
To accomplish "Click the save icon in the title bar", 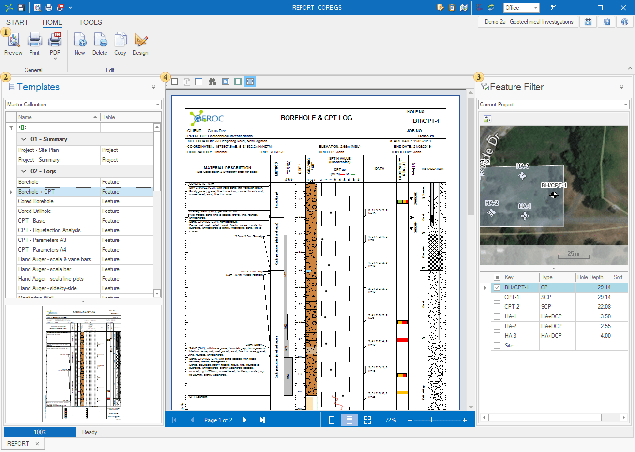I will click(21, 8).
